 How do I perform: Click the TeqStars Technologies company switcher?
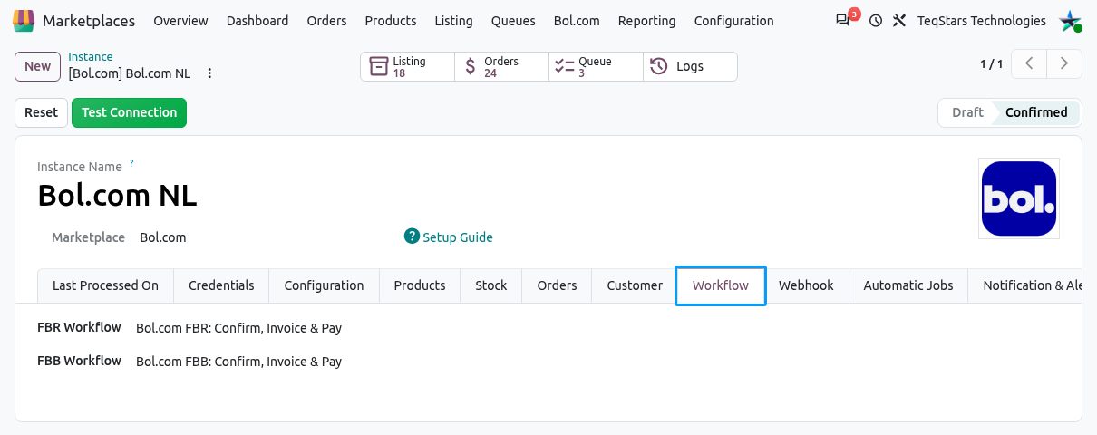point(982,21)
